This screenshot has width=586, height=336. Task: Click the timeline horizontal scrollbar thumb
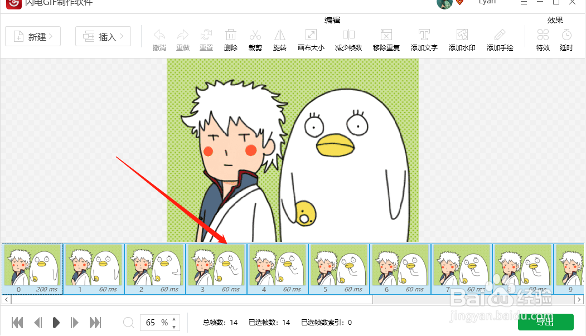(192, 299)
